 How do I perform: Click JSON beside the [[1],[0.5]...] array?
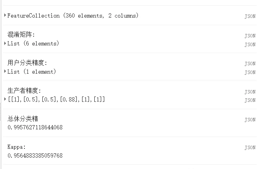click(x=250, y=100)
